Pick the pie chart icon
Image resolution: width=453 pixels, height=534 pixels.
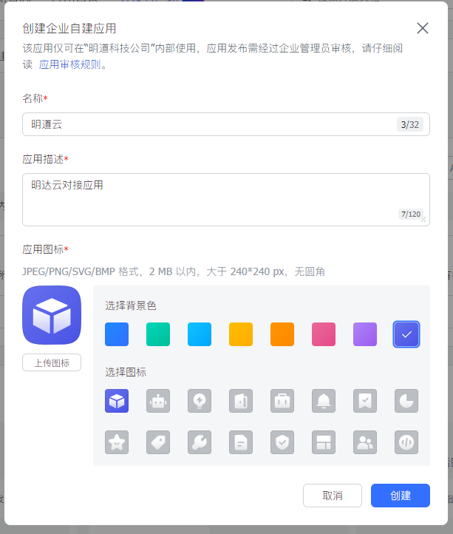406,401
